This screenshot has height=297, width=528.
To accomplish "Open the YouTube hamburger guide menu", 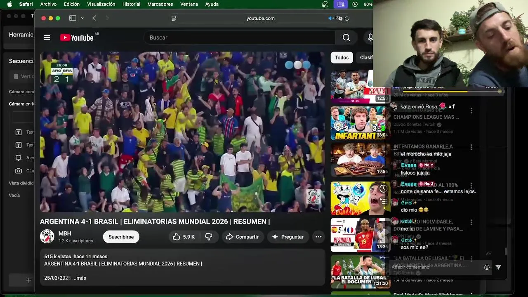I will click(x=47, y=38).
